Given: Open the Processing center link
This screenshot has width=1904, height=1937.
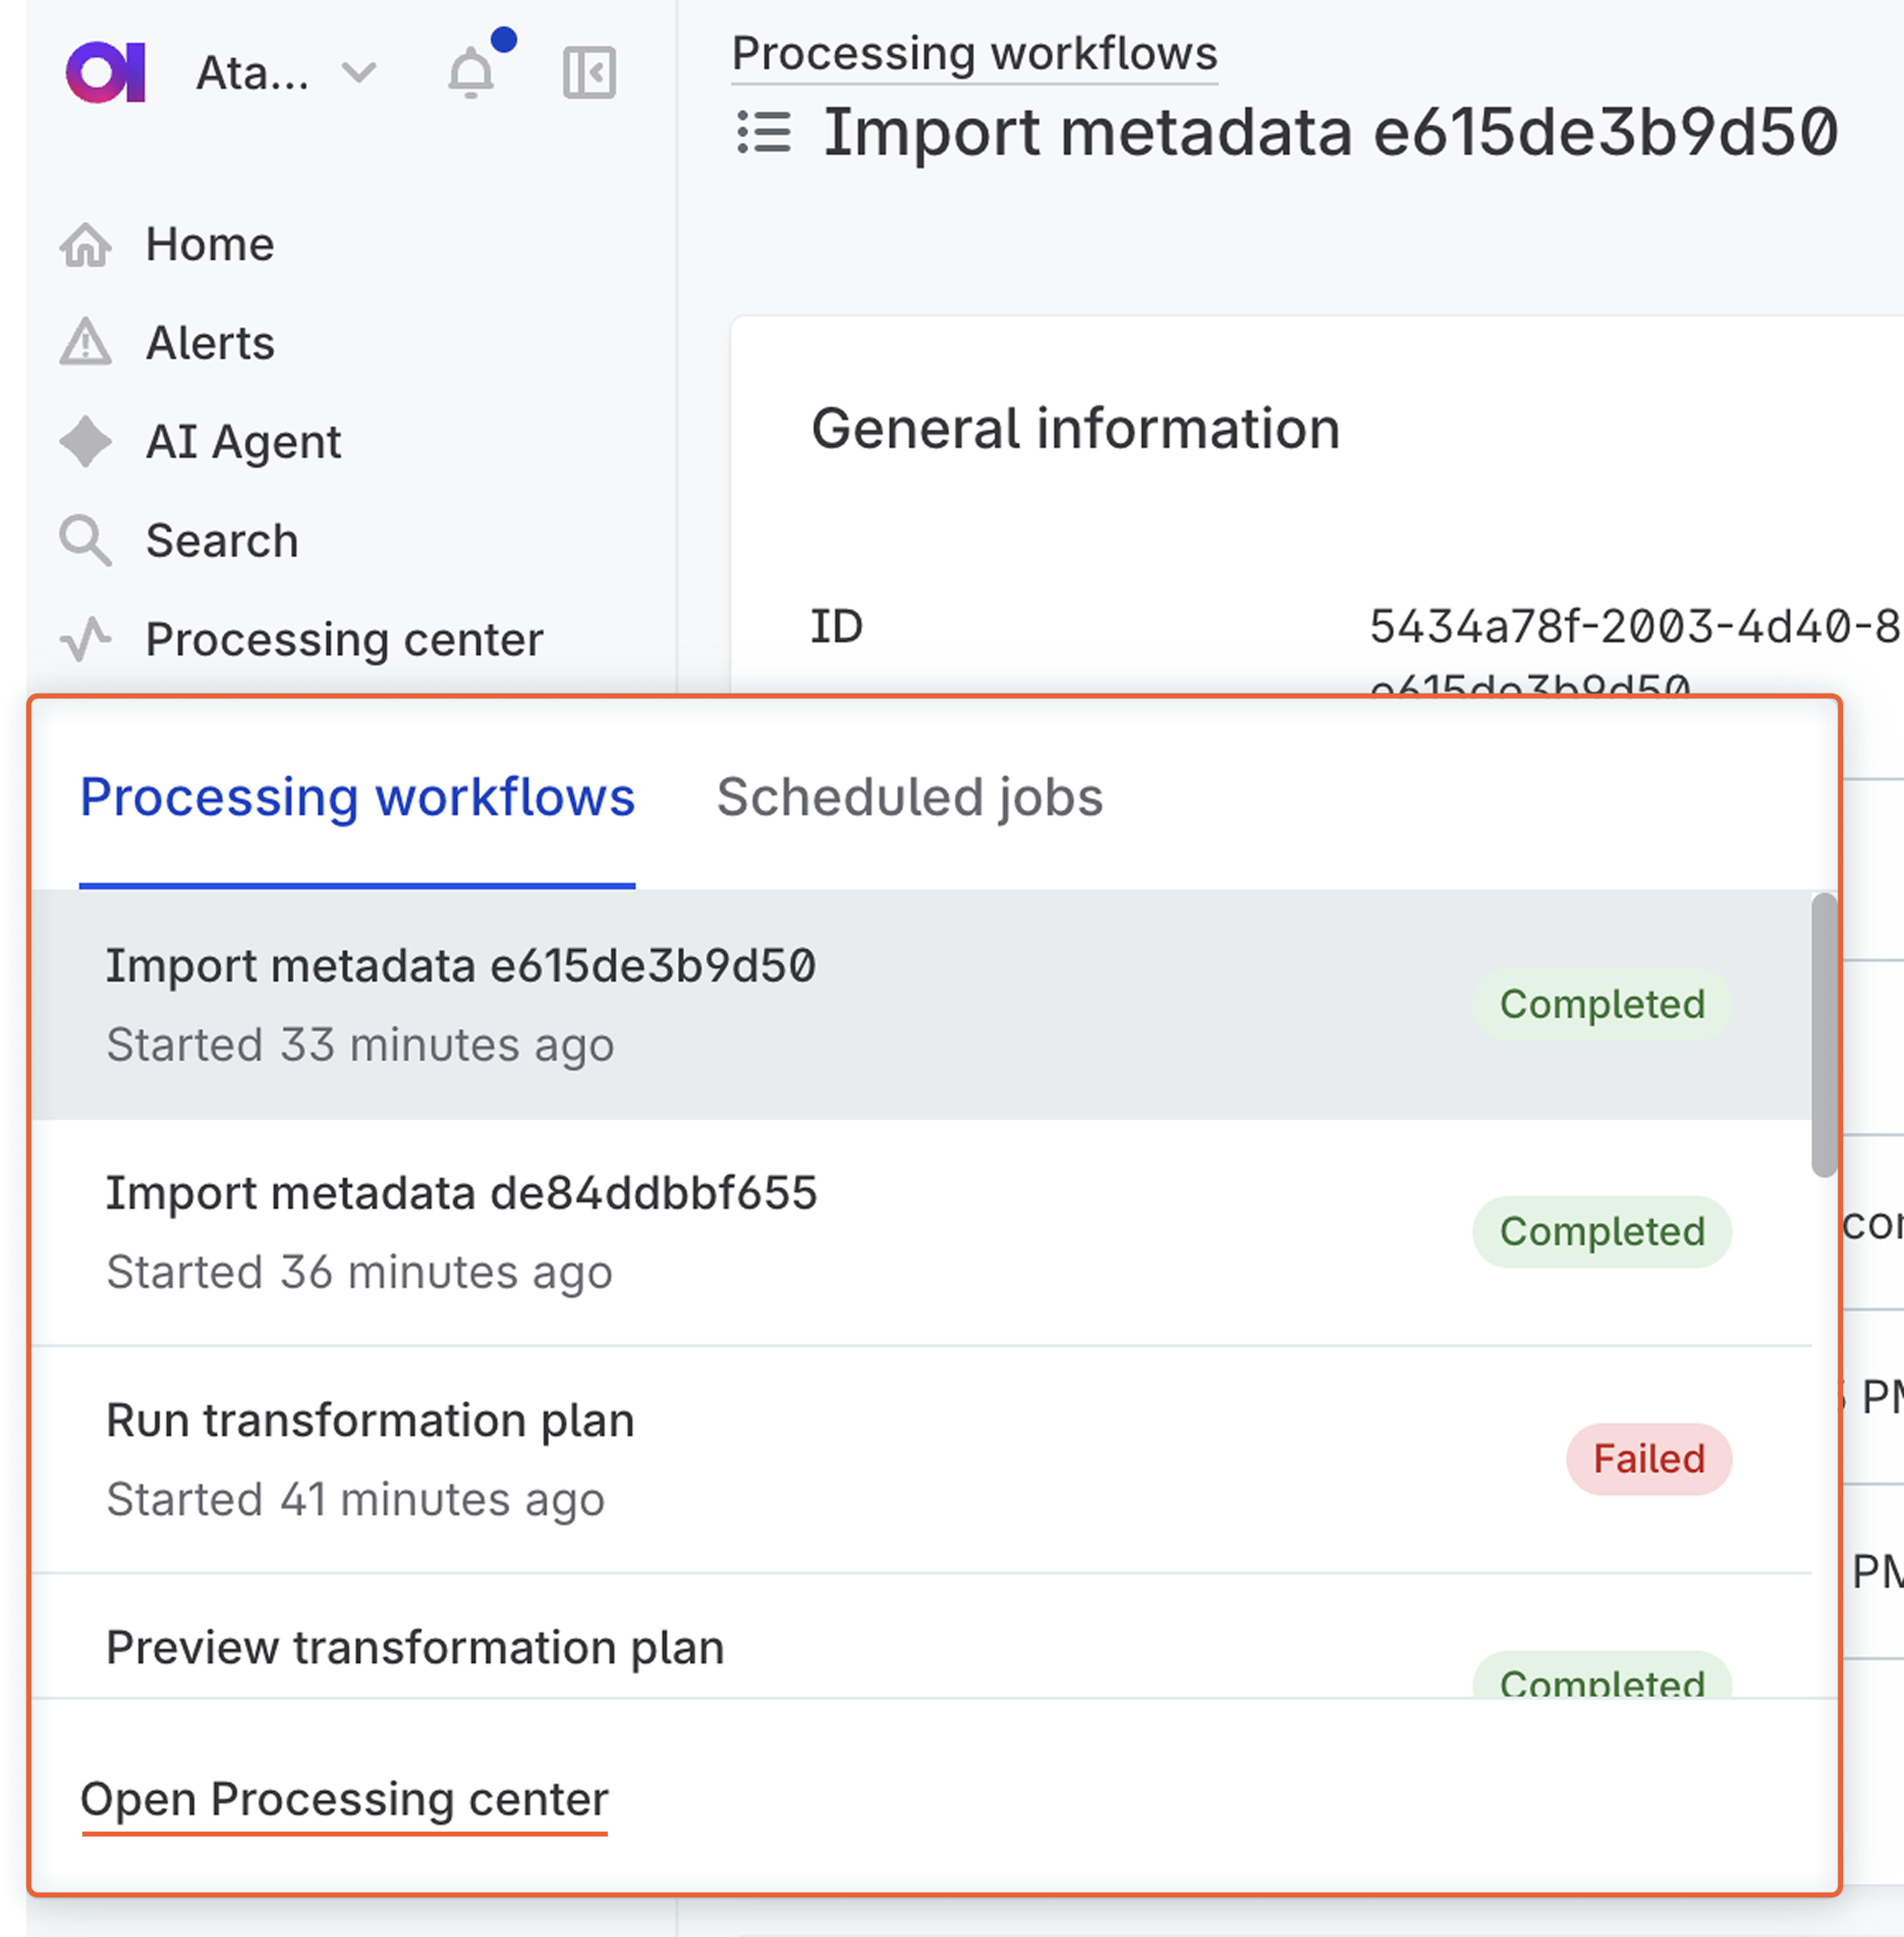Looking at the screenshot, I should 344,1799.
